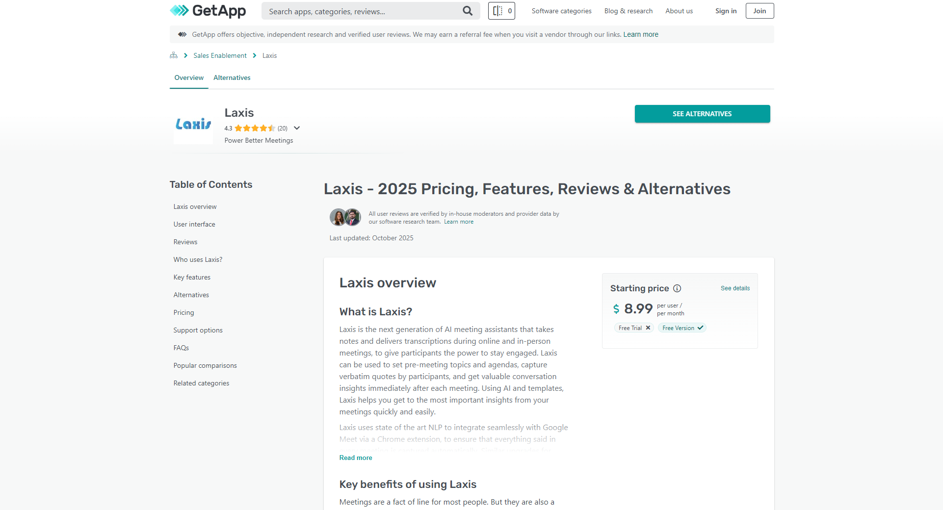Remove the Free Trial tag via its X

pyautogui.click(x=648, y=328)
